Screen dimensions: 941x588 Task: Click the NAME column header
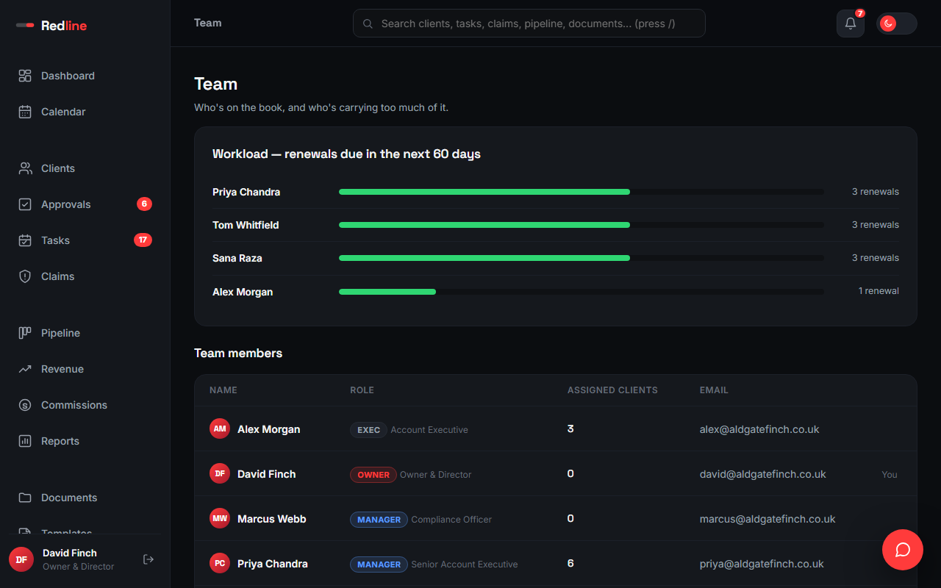pyautogui.click(x=223, y=390)
